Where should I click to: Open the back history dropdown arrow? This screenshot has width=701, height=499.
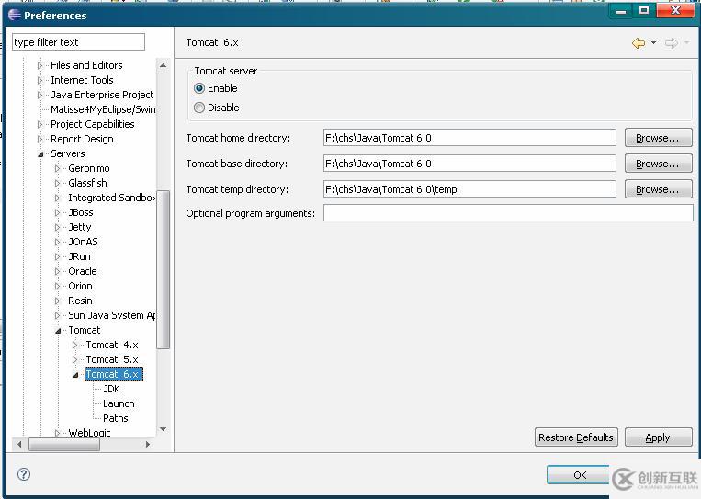pos(653,43)
